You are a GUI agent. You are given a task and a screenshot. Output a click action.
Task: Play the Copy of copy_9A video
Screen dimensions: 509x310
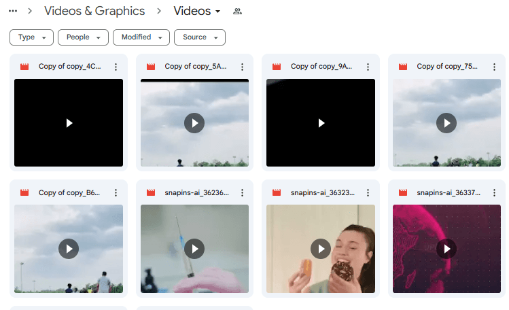[x=321, y=123]
